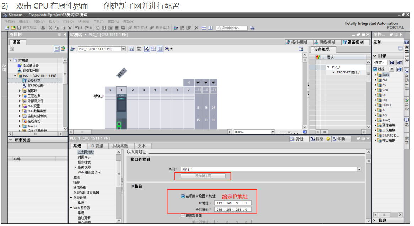Click the Split editor horizontally icon
This screenshot has width=414, height=226.
[x=204, y=28]
